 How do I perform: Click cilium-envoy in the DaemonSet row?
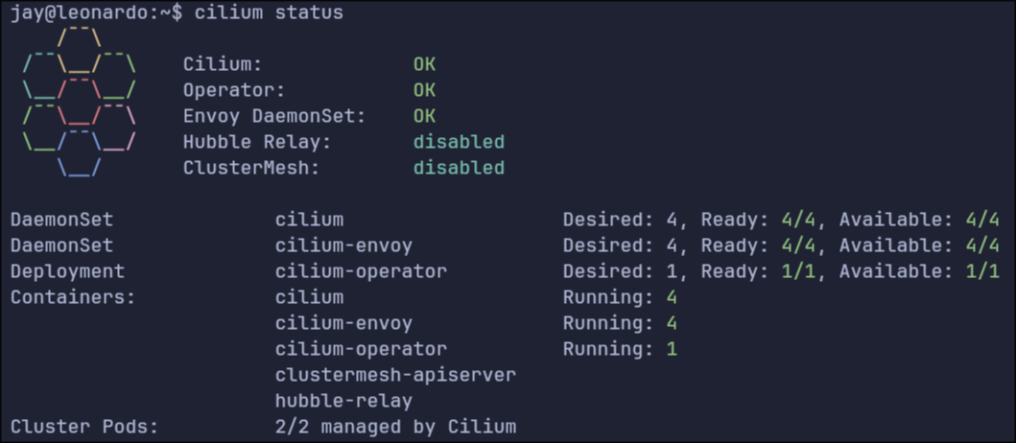tap(343, 245)
